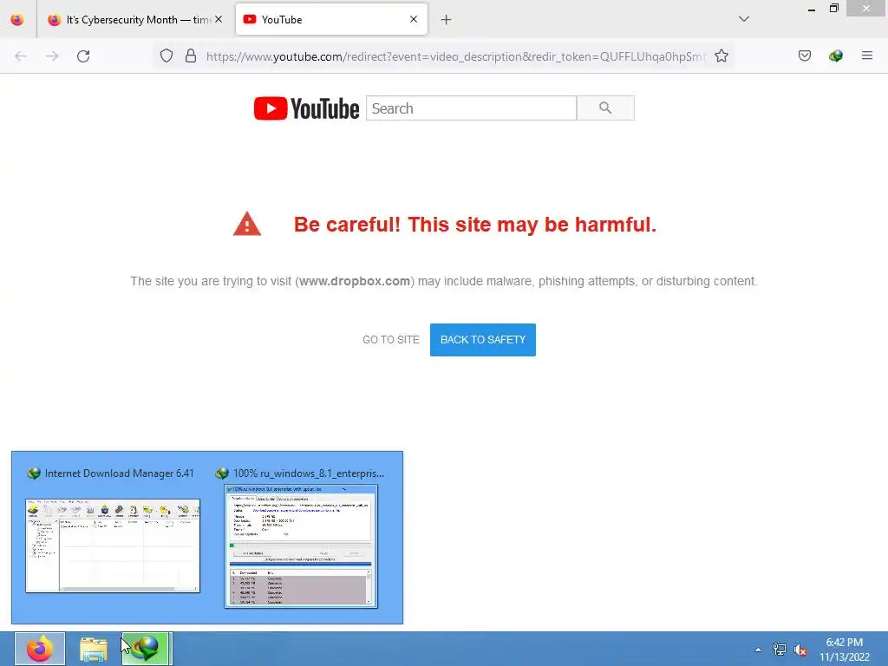
Task: Close the Cybersecurity Month tab
Action: pos(219,20)
